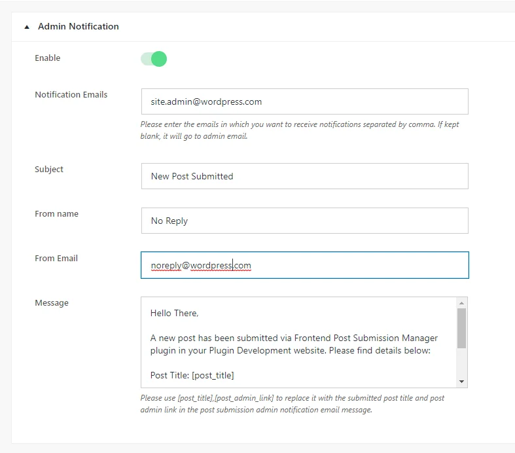515x453 pixels.
Task: Click the From Email label
Action: pos(56,258)
